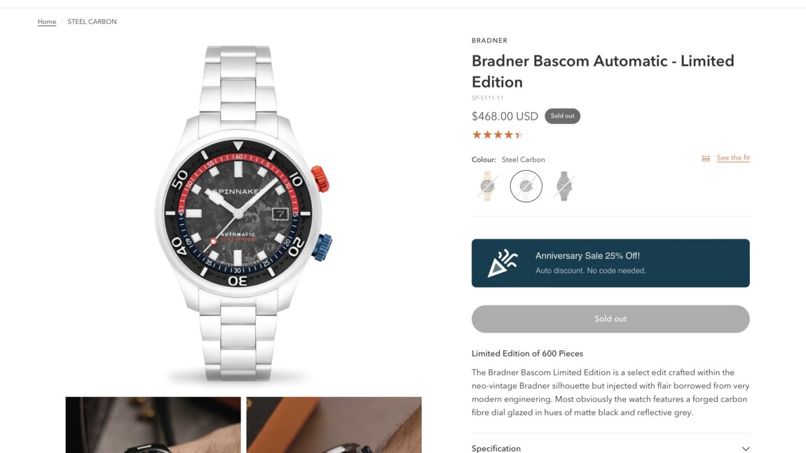Click the half star at rating end
Viewport: 806px width, 453px height.
519,134
